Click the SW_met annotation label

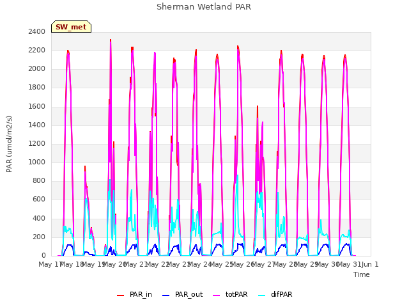tap(71, 27)
